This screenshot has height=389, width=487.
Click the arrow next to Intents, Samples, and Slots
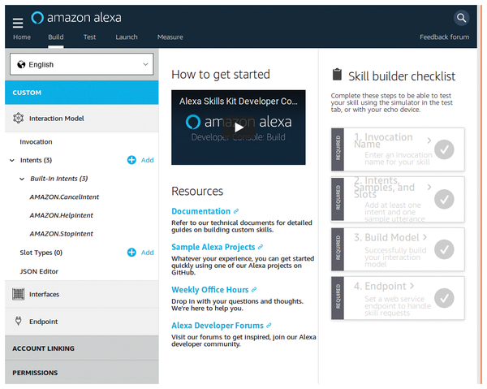point(429,187)
